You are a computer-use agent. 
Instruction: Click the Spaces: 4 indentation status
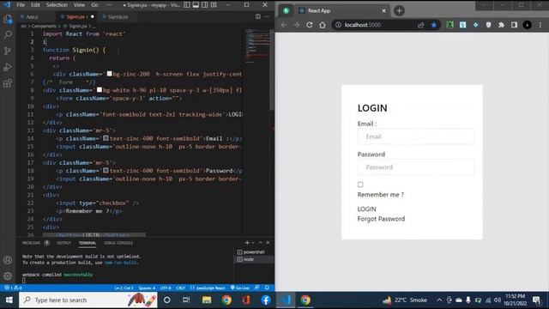tap(147, 288)
